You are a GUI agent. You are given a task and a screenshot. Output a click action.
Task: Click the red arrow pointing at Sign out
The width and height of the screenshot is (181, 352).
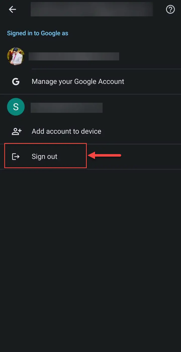(104, 156)
